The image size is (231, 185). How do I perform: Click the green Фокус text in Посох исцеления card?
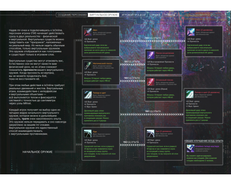160,69
